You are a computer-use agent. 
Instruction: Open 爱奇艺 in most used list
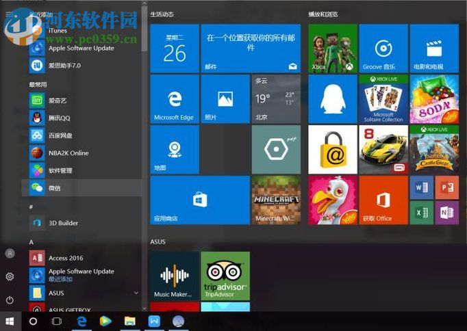pos(82,101)
